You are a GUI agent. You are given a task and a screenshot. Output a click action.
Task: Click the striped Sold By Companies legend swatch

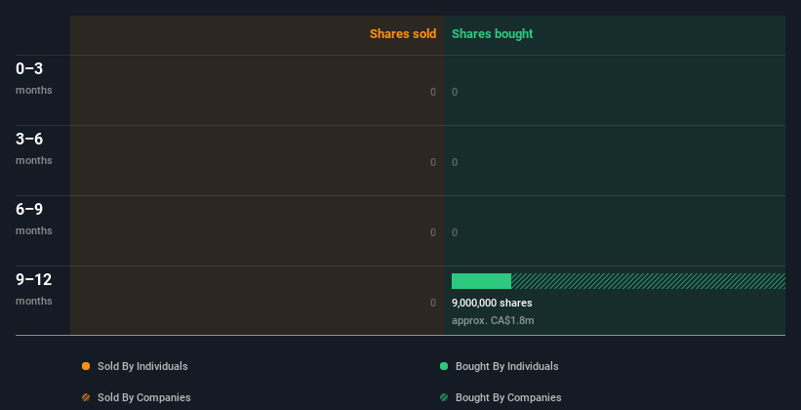point(86,397)
